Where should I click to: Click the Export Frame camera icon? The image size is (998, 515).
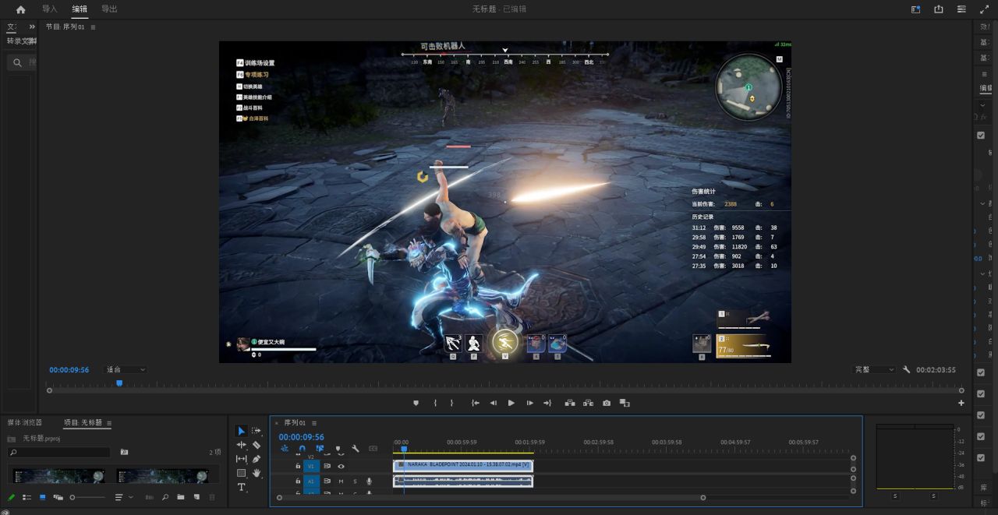607,403
